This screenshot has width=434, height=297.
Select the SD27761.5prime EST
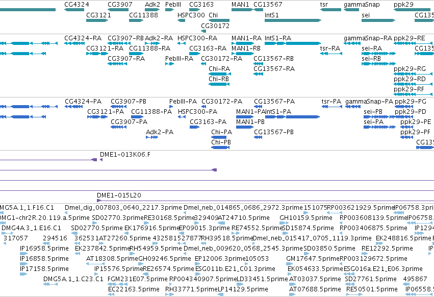[349, 284]
